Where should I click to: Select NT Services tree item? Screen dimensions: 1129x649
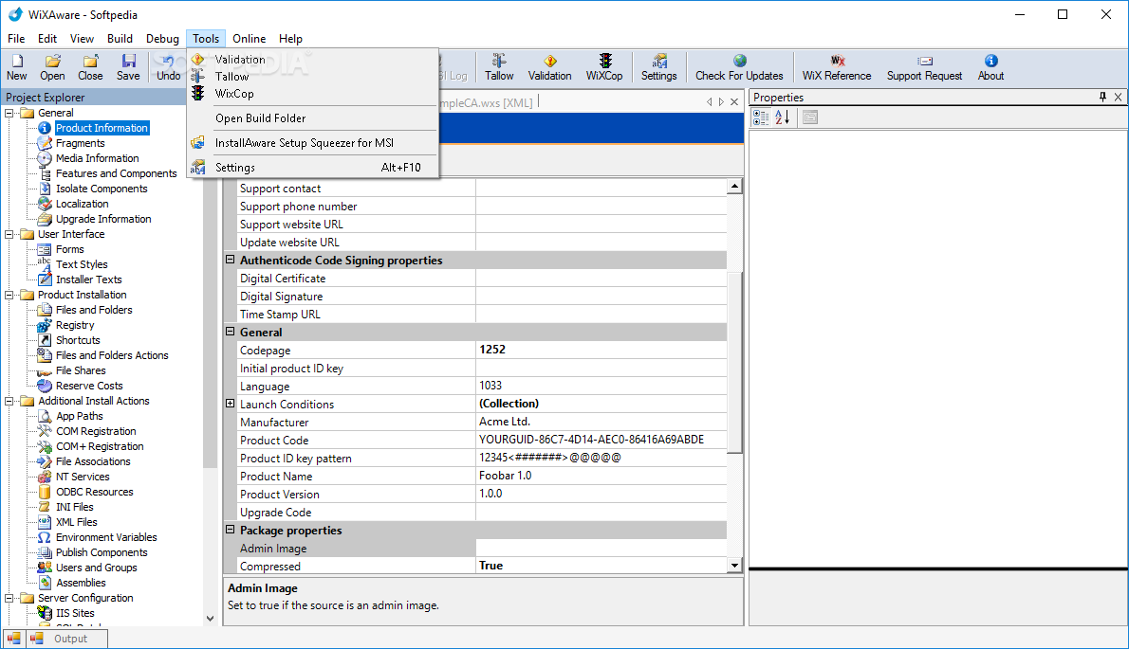(x=83, y=477)
